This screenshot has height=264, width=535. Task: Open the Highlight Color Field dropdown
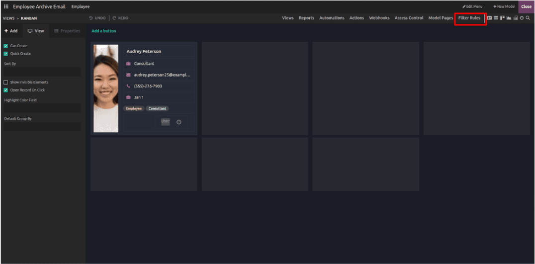42,108
